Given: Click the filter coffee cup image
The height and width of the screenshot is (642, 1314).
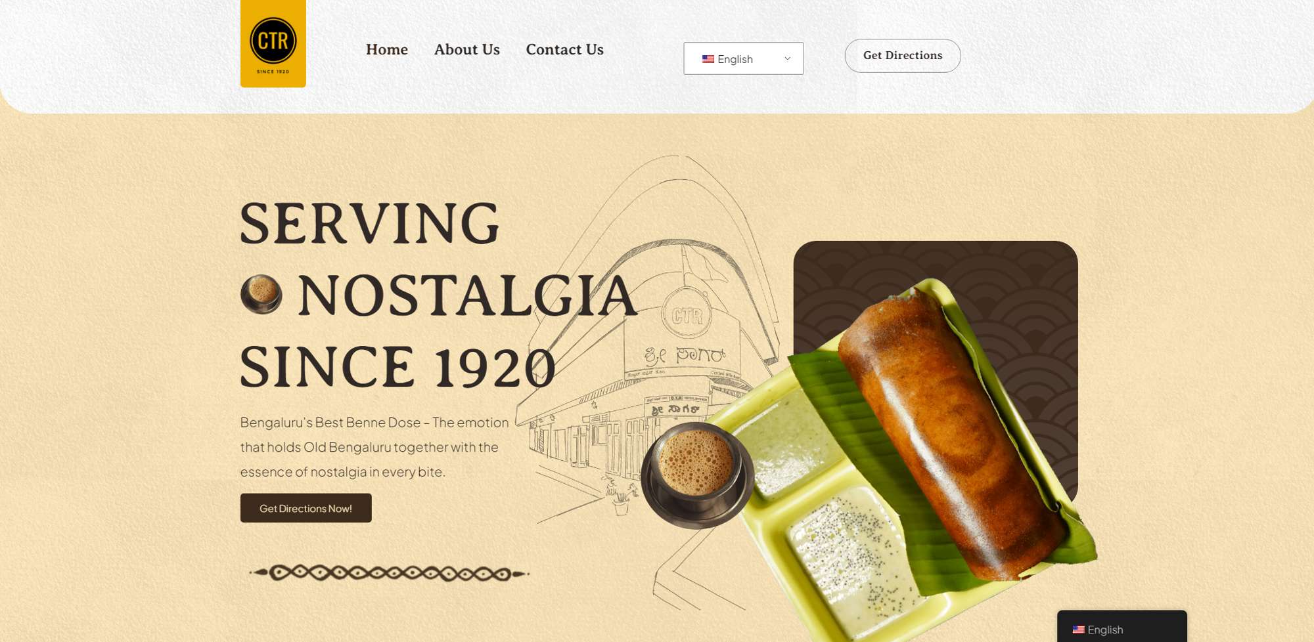Looking at the screenshot, I should 698,475.
